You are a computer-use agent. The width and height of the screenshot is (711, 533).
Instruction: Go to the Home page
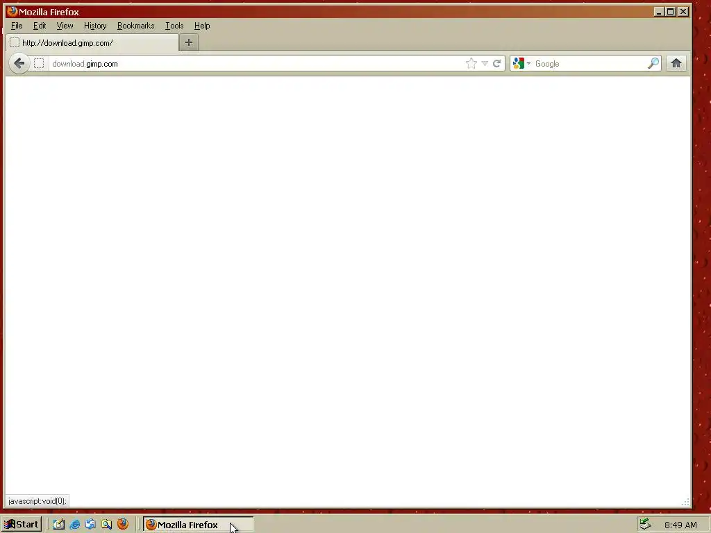click(676, 63)
